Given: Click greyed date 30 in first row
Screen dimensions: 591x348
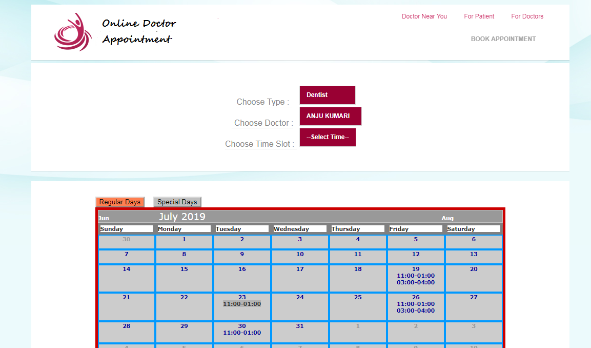Looking at the screenshot, I should click(x=126, y=239).
